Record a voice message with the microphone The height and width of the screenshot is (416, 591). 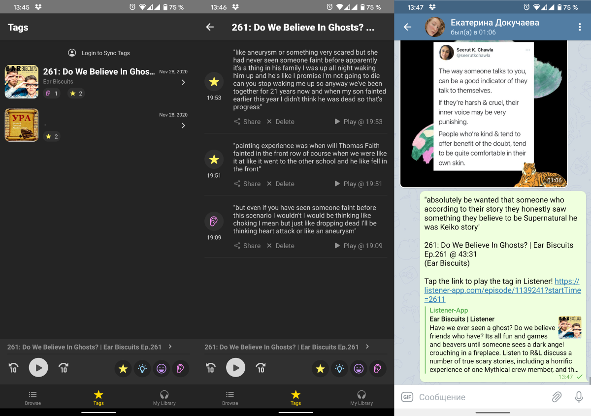point(579,397)
